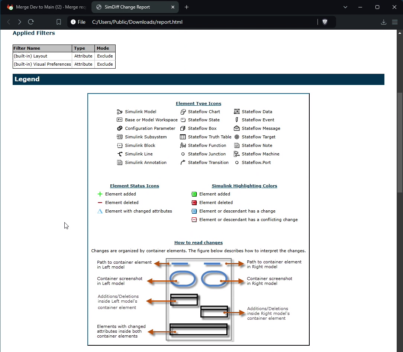The height and width of the screenshot is (352, 403).
Task: Click the Legend section header bar
Action: coord(199,79)
